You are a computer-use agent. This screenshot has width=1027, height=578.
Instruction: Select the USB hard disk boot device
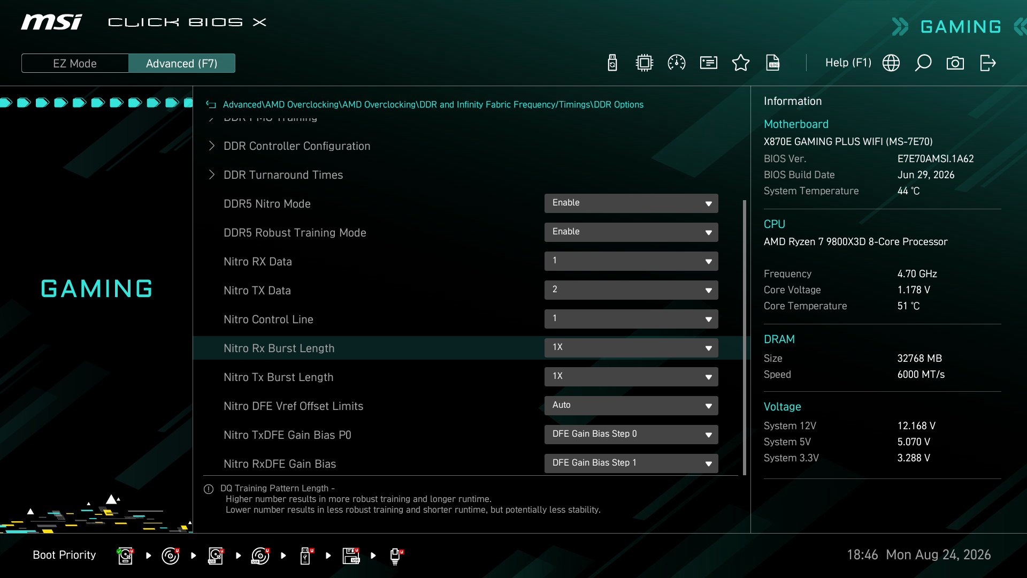(x=216, y=556)
